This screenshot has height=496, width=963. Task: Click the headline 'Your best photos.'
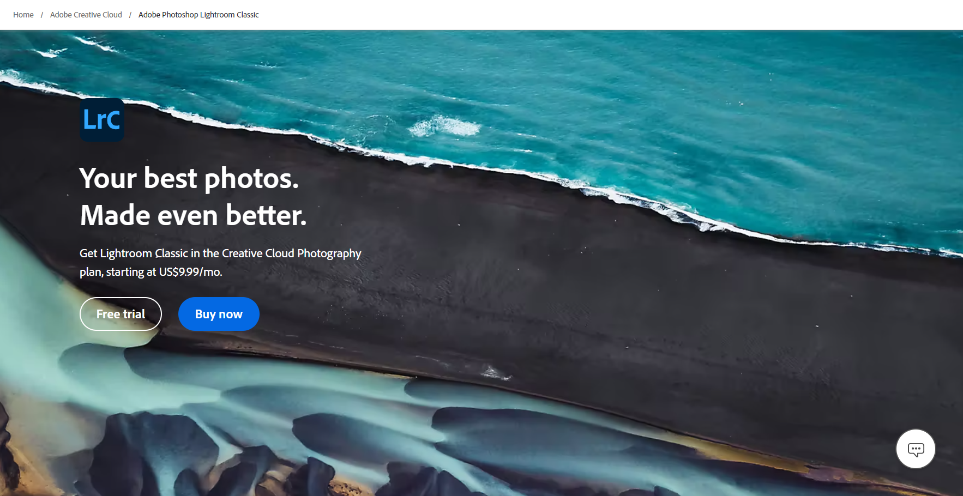189,178
